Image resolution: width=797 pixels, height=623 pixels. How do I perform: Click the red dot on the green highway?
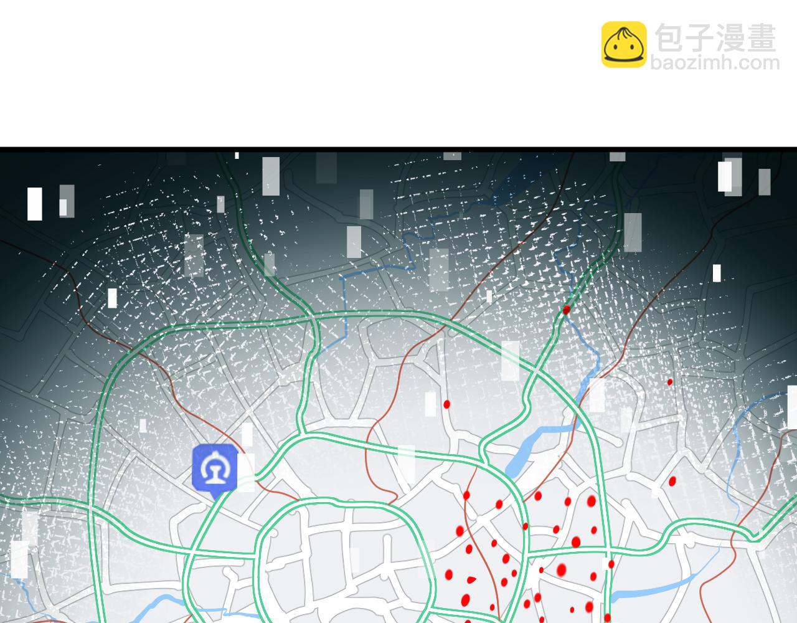(566, 310)
